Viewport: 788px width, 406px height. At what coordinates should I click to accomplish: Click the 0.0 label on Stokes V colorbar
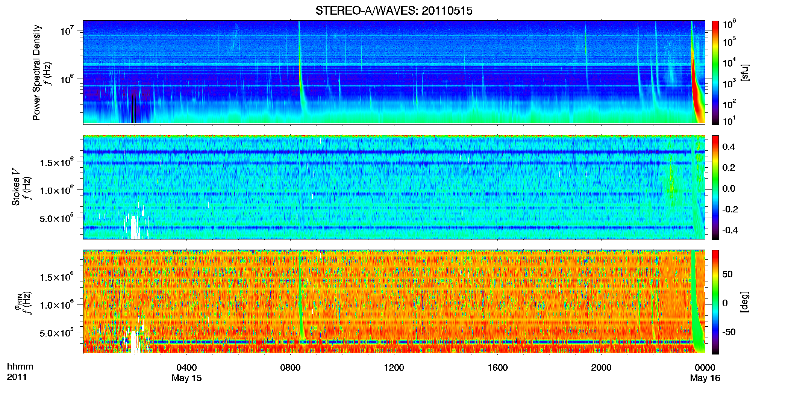point(729,188)
